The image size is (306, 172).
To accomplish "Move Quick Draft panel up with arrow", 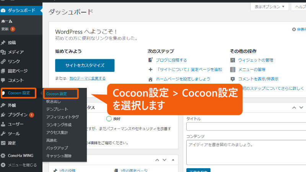I will 294,108.
